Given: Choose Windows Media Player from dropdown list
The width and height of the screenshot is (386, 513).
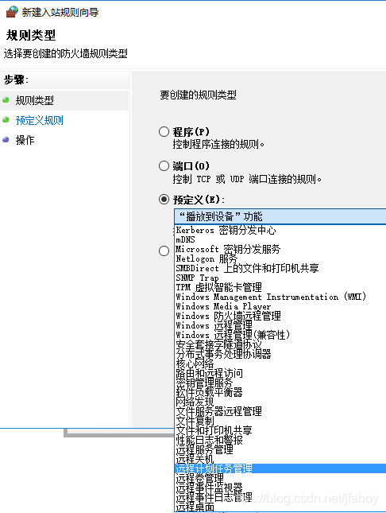Looking at the screenshot, I should tap(223, 306).
